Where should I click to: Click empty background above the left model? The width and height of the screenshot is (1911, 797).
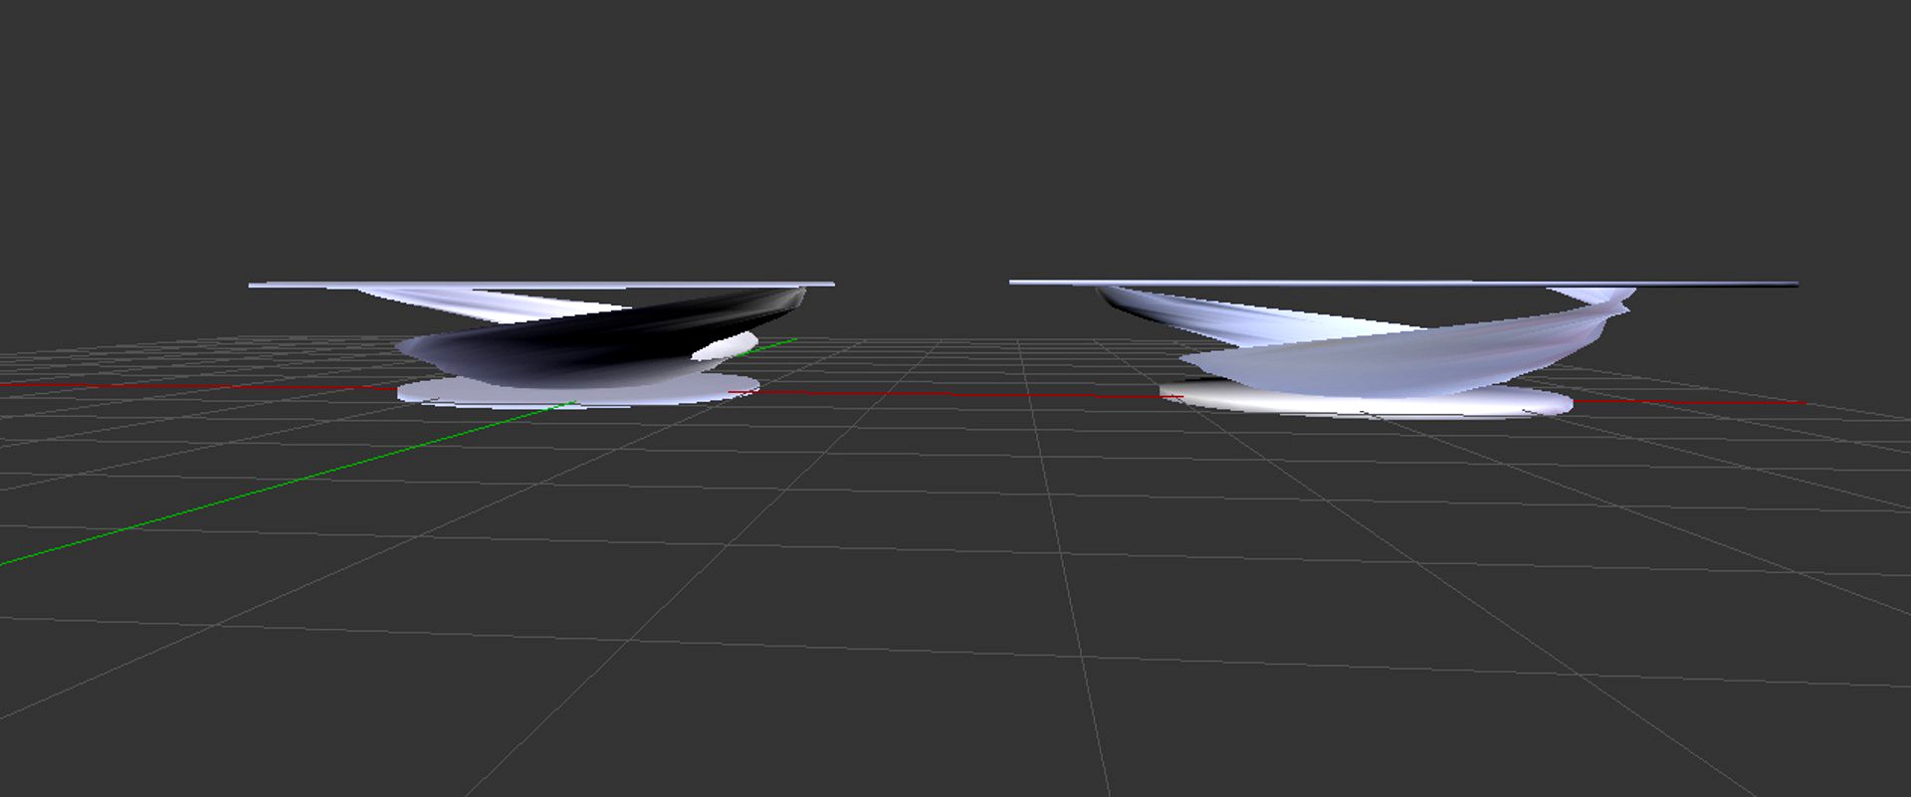pyautogui.click(x=542, y=149)
